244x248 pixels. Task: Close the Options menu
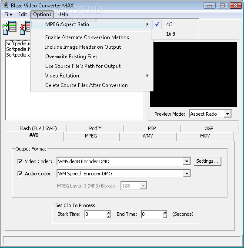[x=42, y=14]
